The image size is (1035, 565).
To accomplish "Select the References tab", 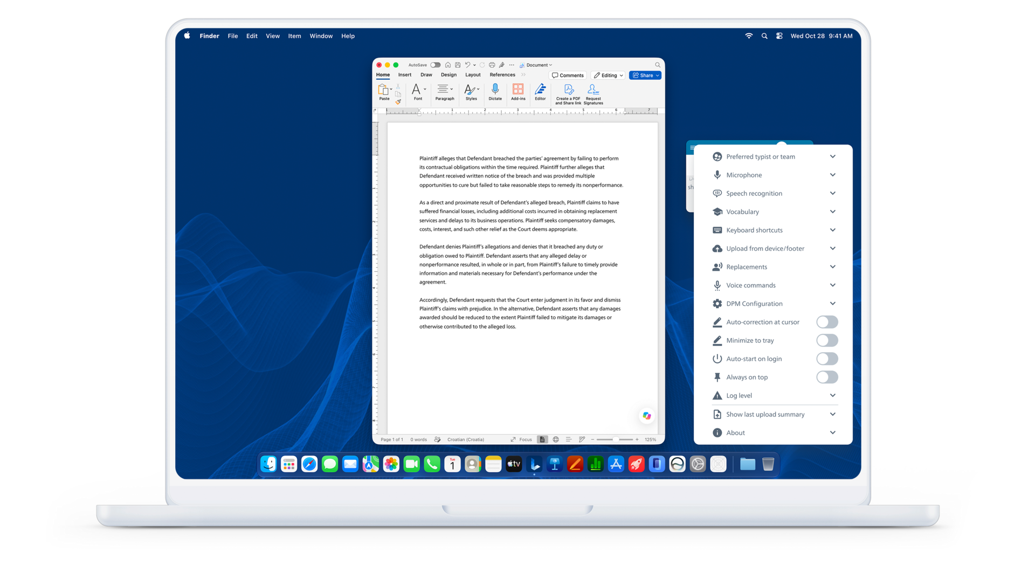I will (x=502, y=75).
